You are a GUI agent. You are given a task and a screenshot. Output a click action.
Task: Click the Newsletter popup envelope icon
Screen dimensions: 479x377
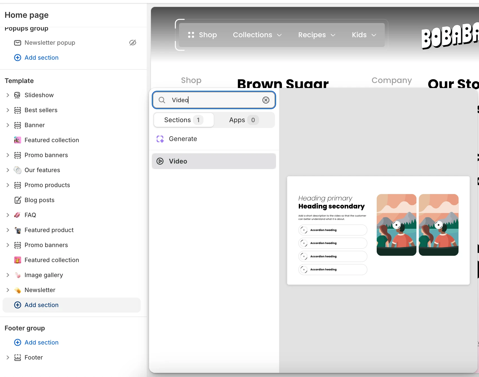(18, 43)
